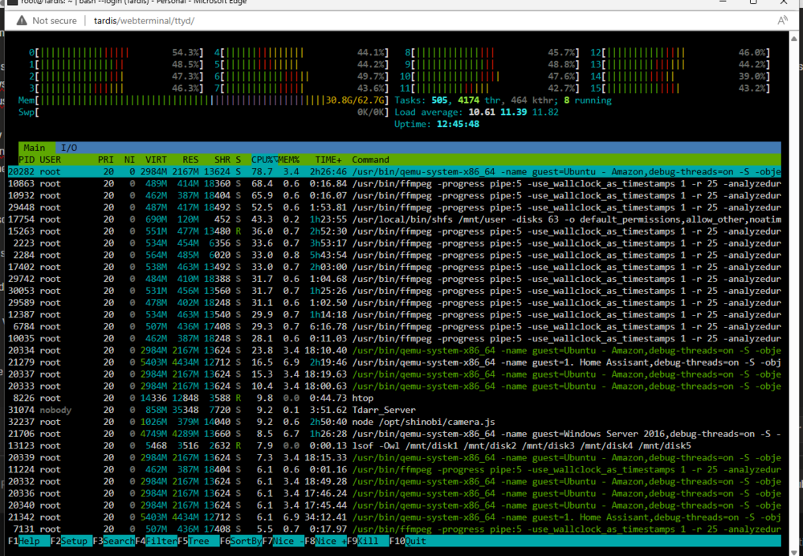Click the CPU 0 usage meter bar
The image size is (803, 556).
tap(116, 52)
